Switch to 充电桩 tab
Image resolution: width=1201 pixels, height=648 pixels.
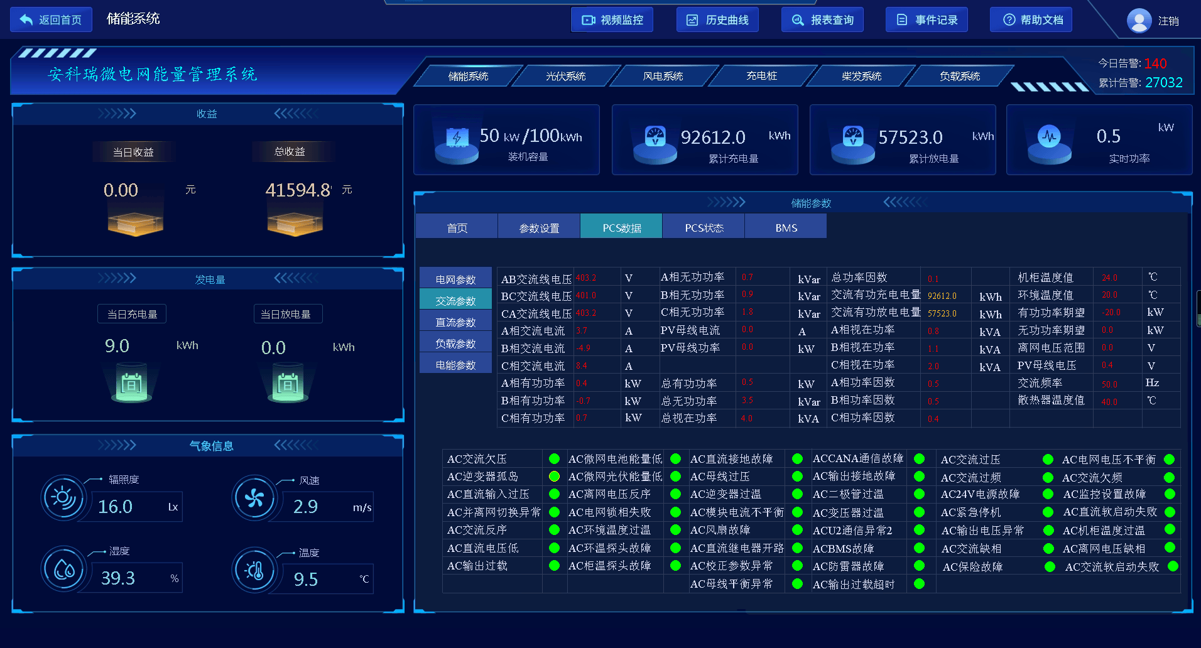coord(761,76)
